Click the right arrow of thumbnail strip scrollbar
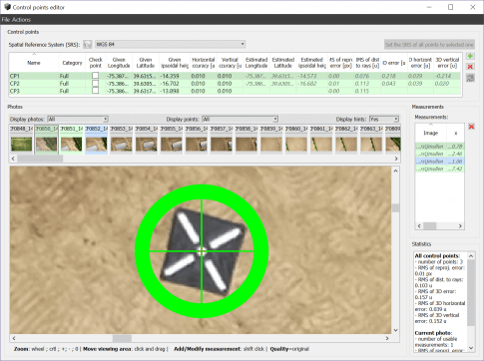Viewport: 484px width, 361px height. [x=396, y=159]
